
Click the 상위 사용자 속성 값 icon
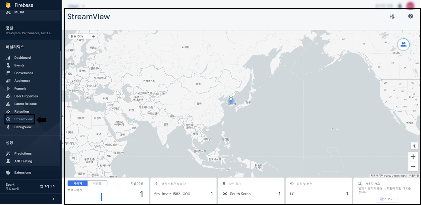[x=156, y=184]
